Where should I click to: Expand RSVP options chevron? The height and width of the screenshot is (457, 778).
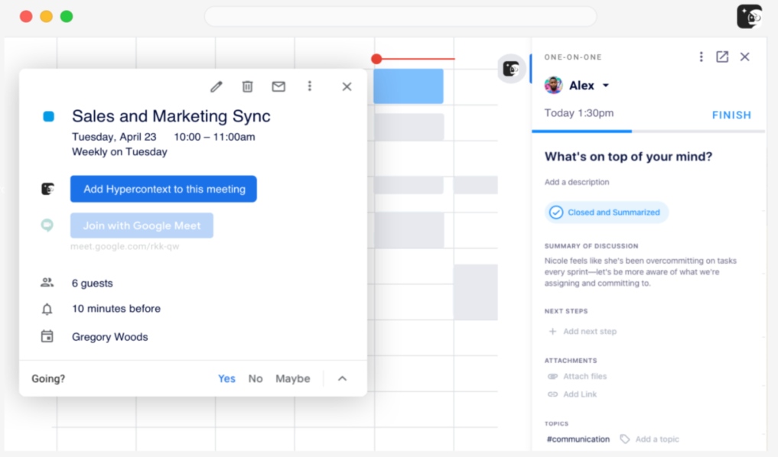click(x=343, y=379)
